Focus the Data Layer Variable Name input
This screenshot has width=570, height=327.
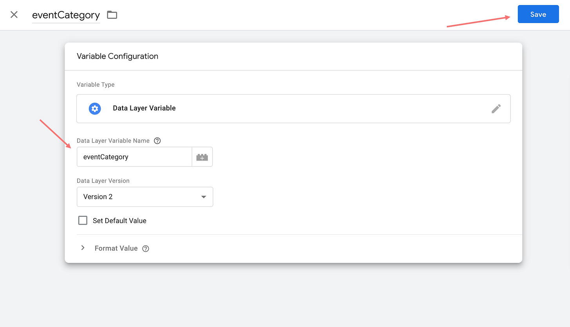134,157
